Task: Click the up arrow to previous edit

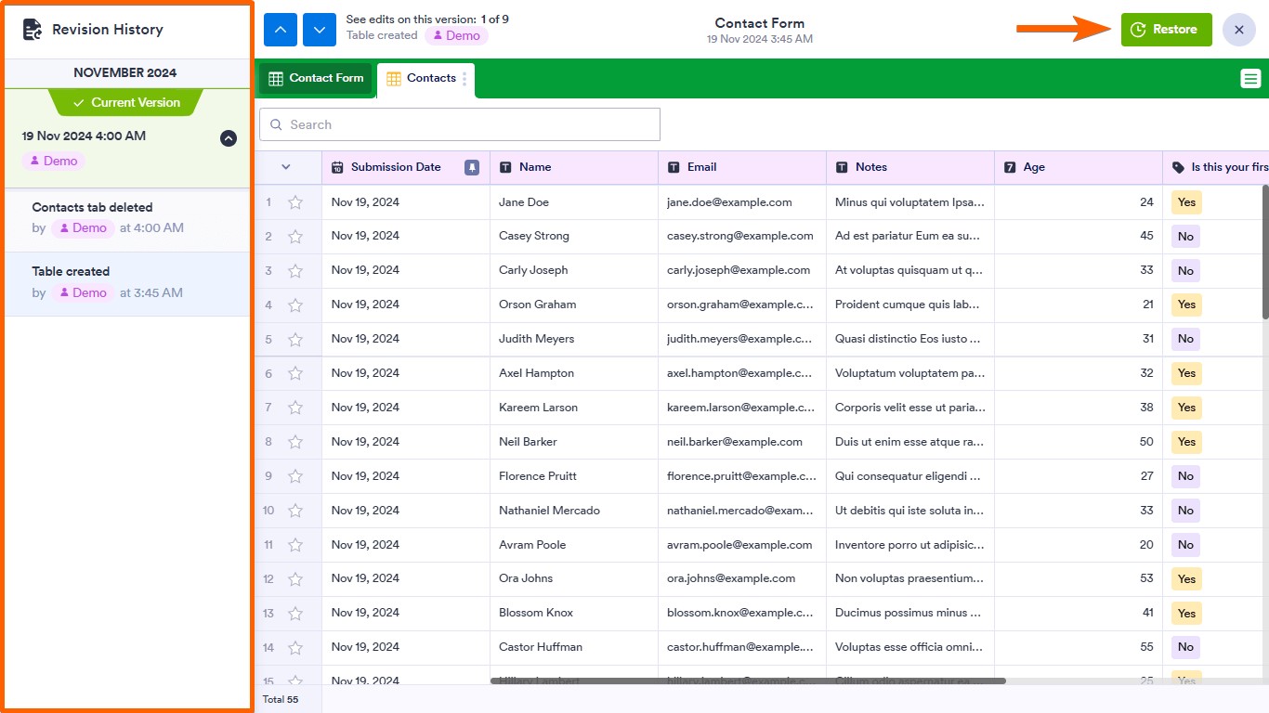Action: pos(280,30)
